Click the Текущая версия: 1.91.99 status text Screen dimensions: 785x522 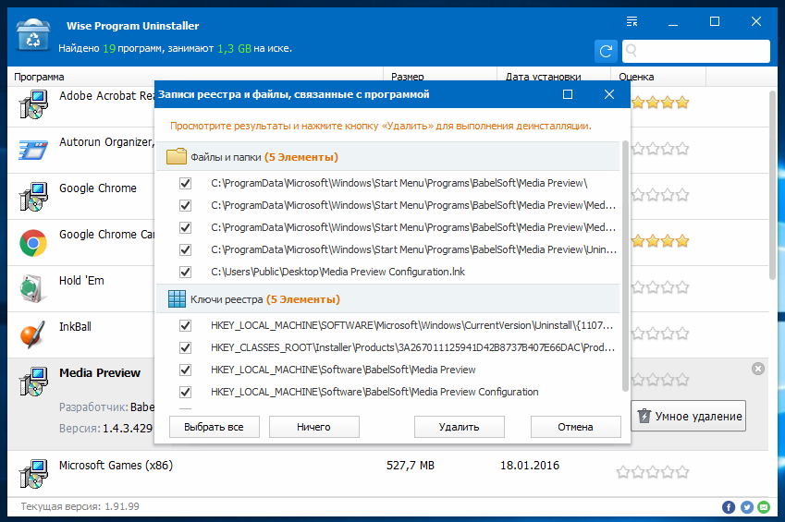80,506
